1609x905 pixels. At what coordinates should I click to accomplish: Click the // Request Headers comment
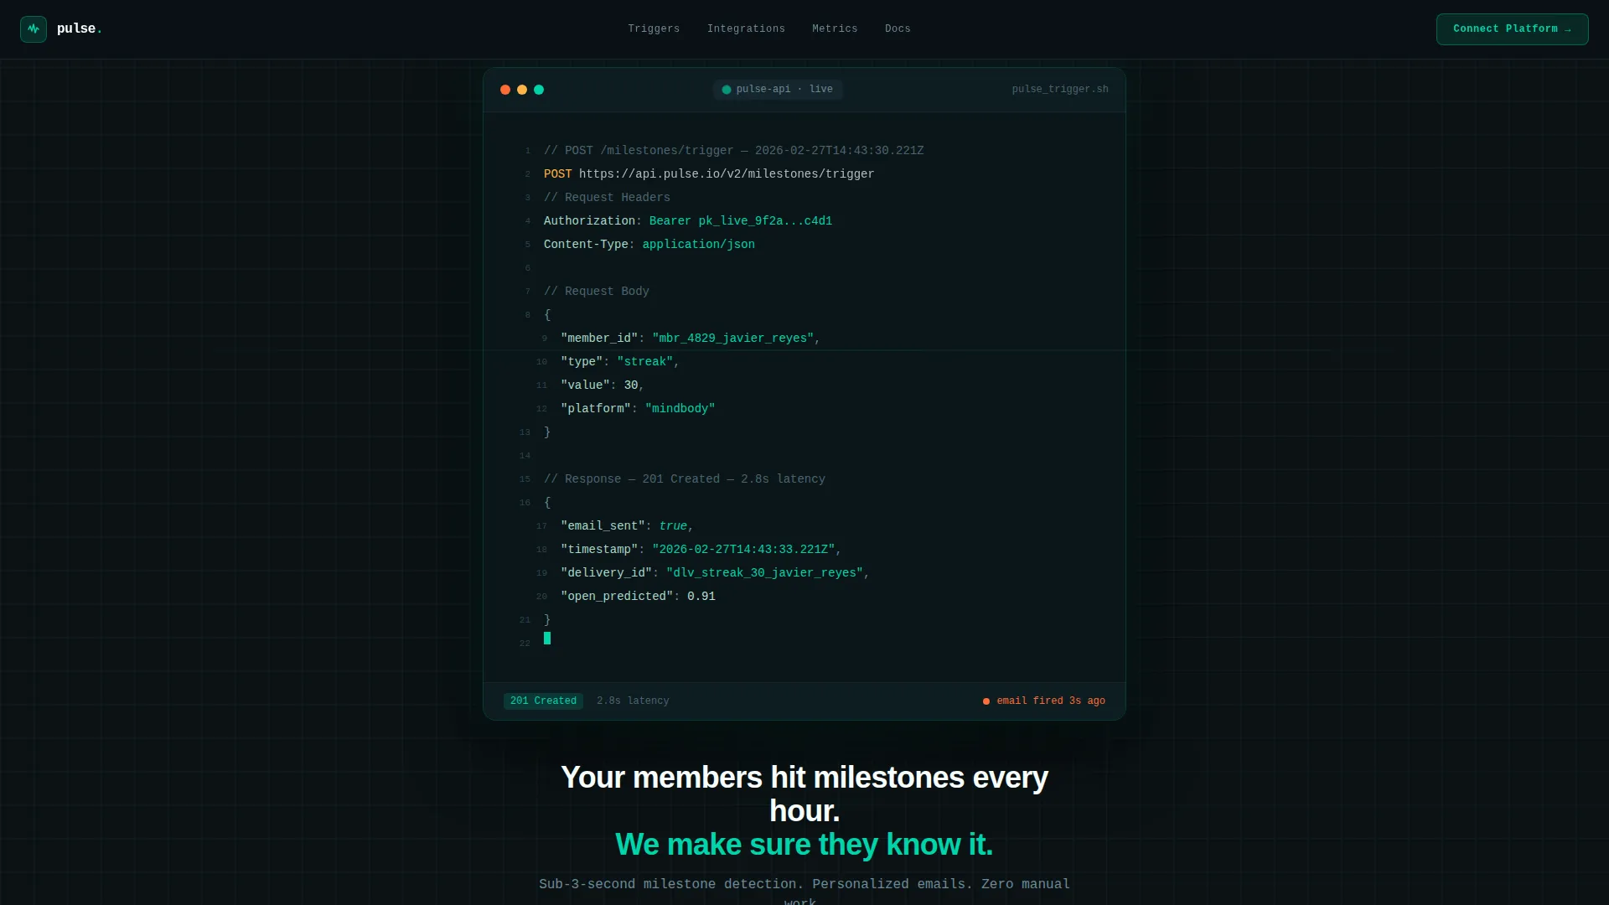pyautogui.click(x=607, y=198)
